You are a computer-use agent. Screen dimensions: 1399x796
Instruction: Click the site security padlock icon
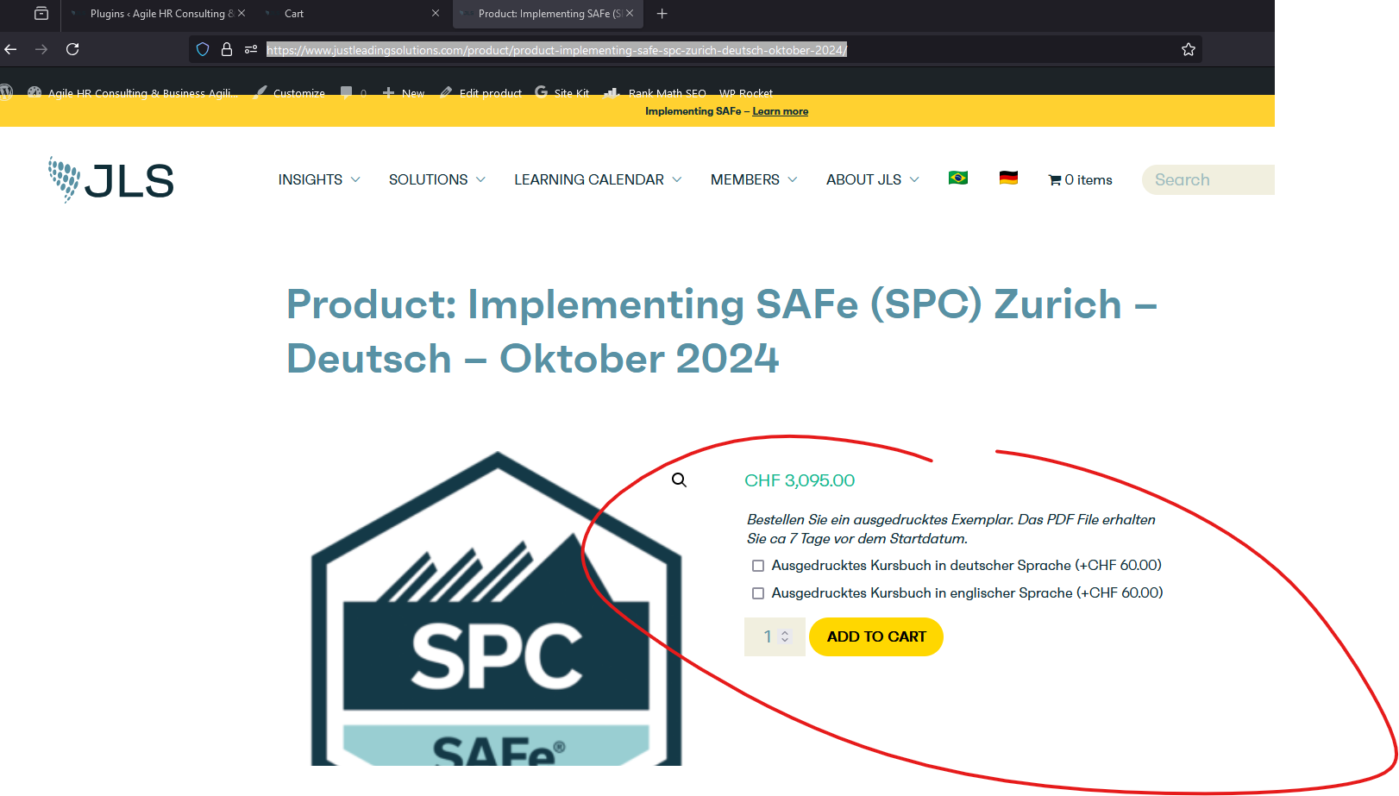coord(227,49)
